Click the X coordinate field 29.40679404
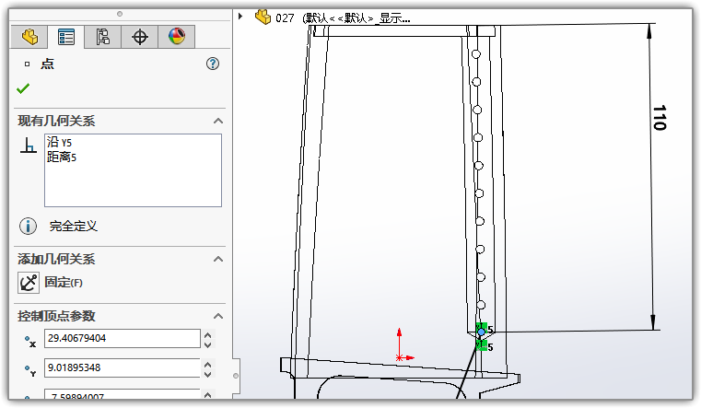Viewport: 701px width, 408px height. pos(122,338)
